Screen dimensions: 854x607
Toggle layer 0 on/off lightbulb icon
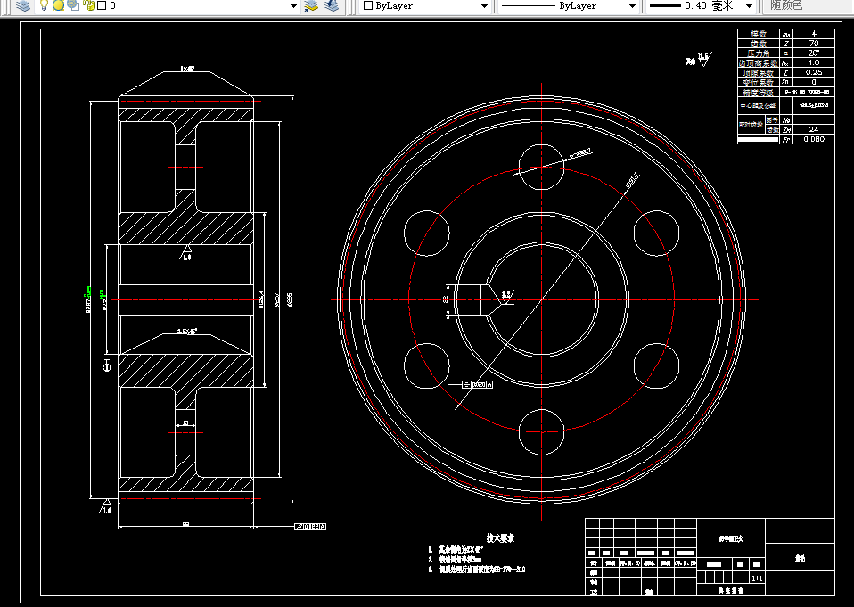point(44,5)
